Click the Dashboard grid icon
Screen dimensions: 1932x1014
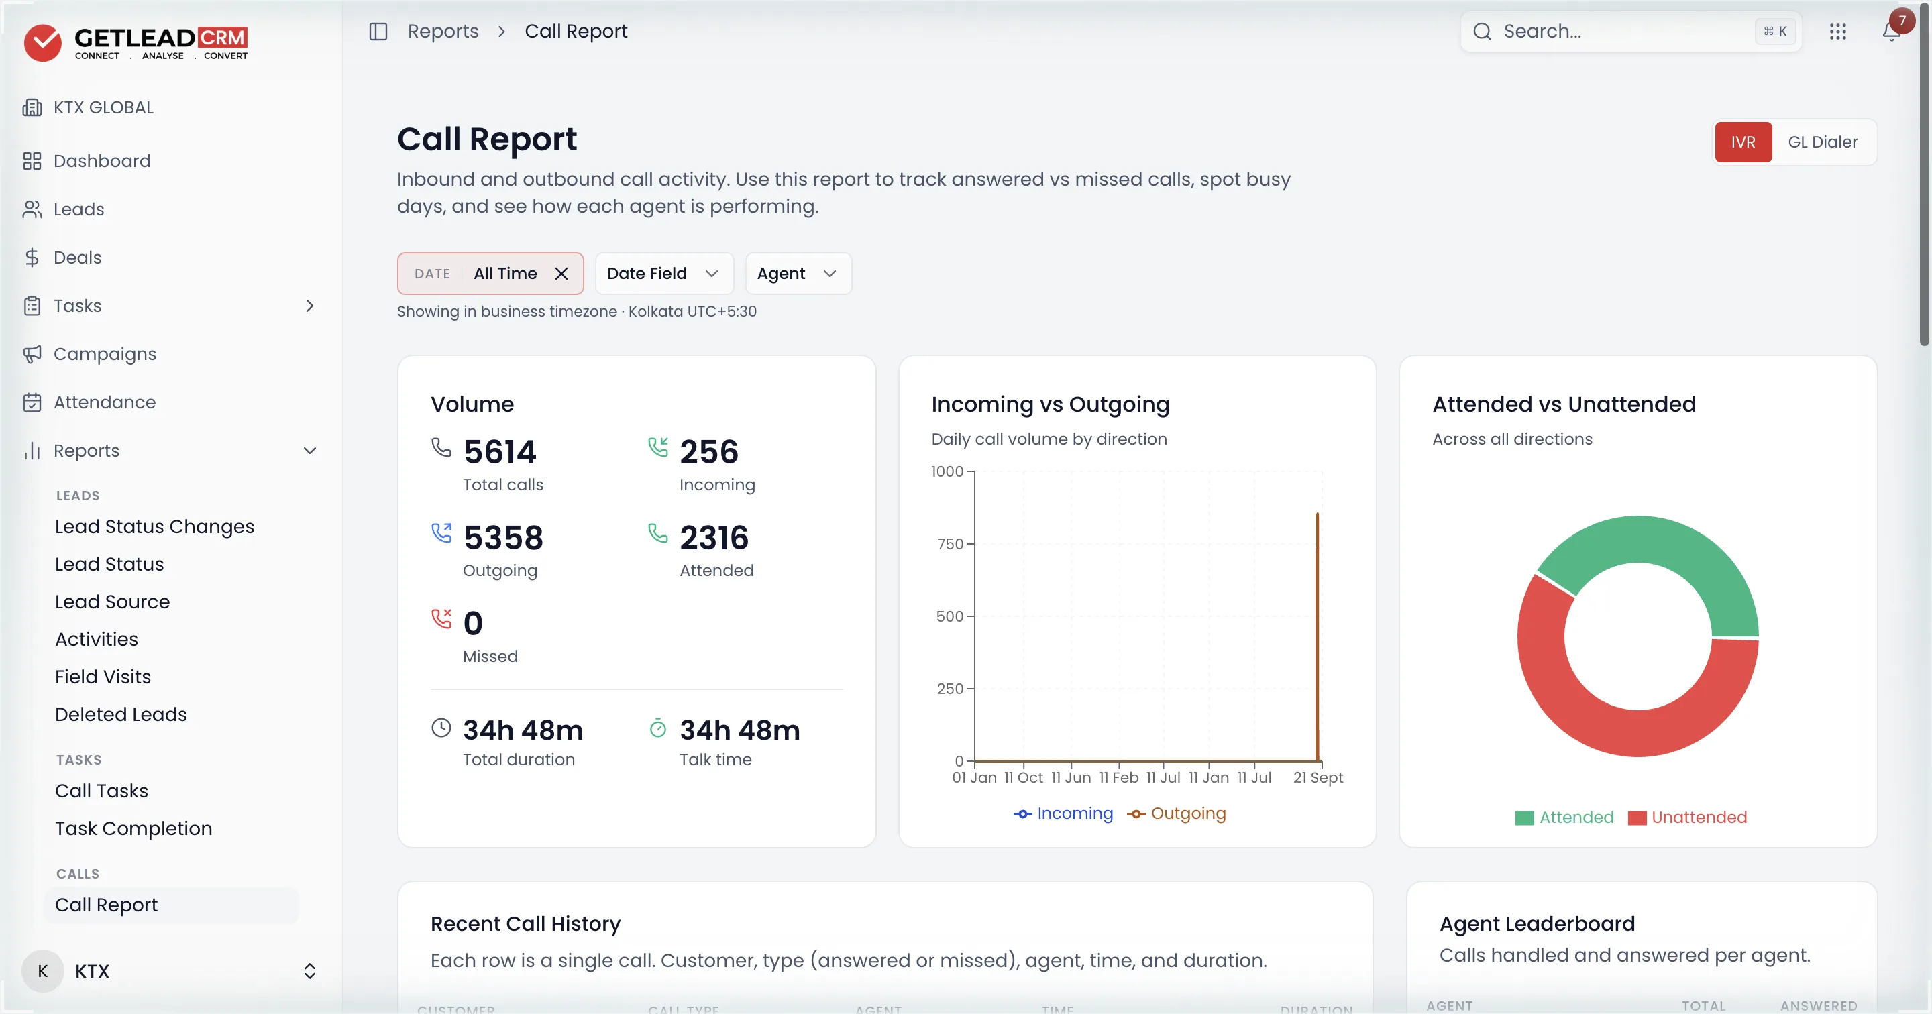(x=32, y=160)
